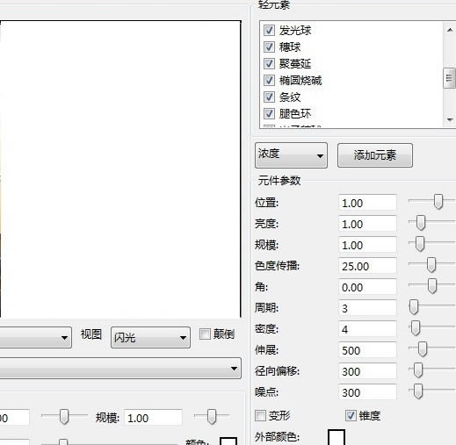
Task: Open the 闪光 view dropdown
Action: point(150,337)
